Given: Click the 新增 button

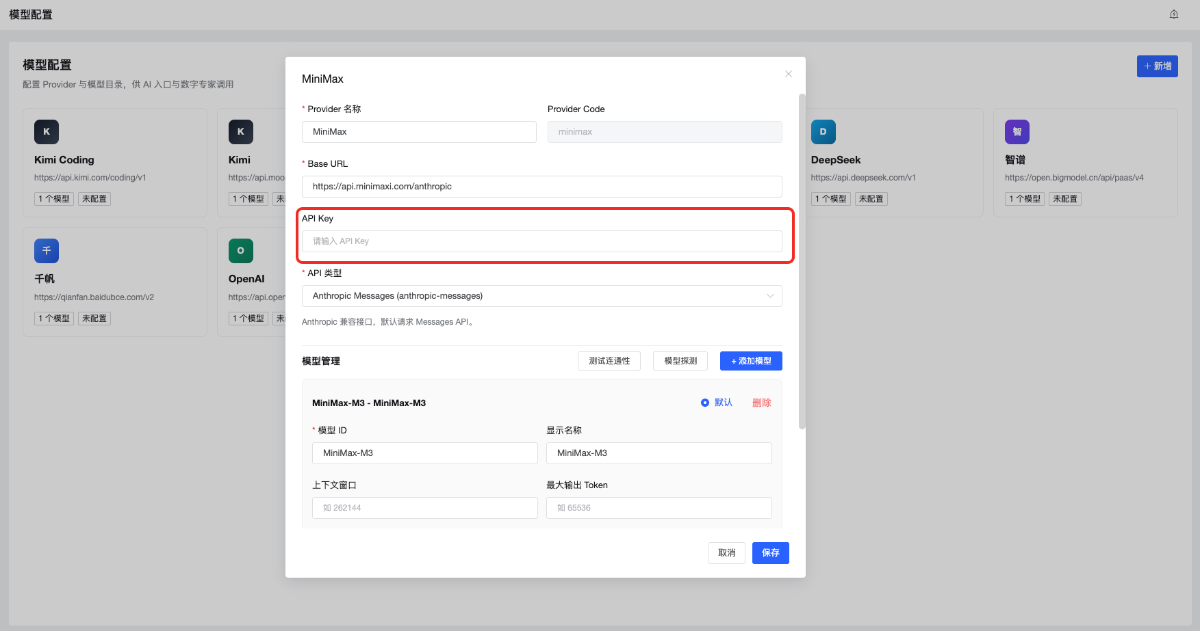Looking at the screenshot, I should tap(1158, 66).
